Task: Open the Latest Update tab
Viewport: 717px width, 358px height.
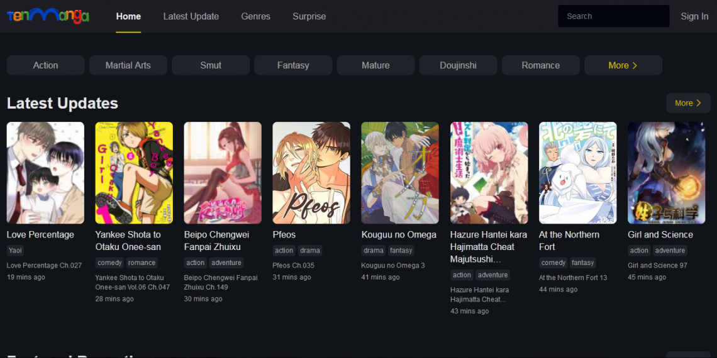Action: pos(191,16)
